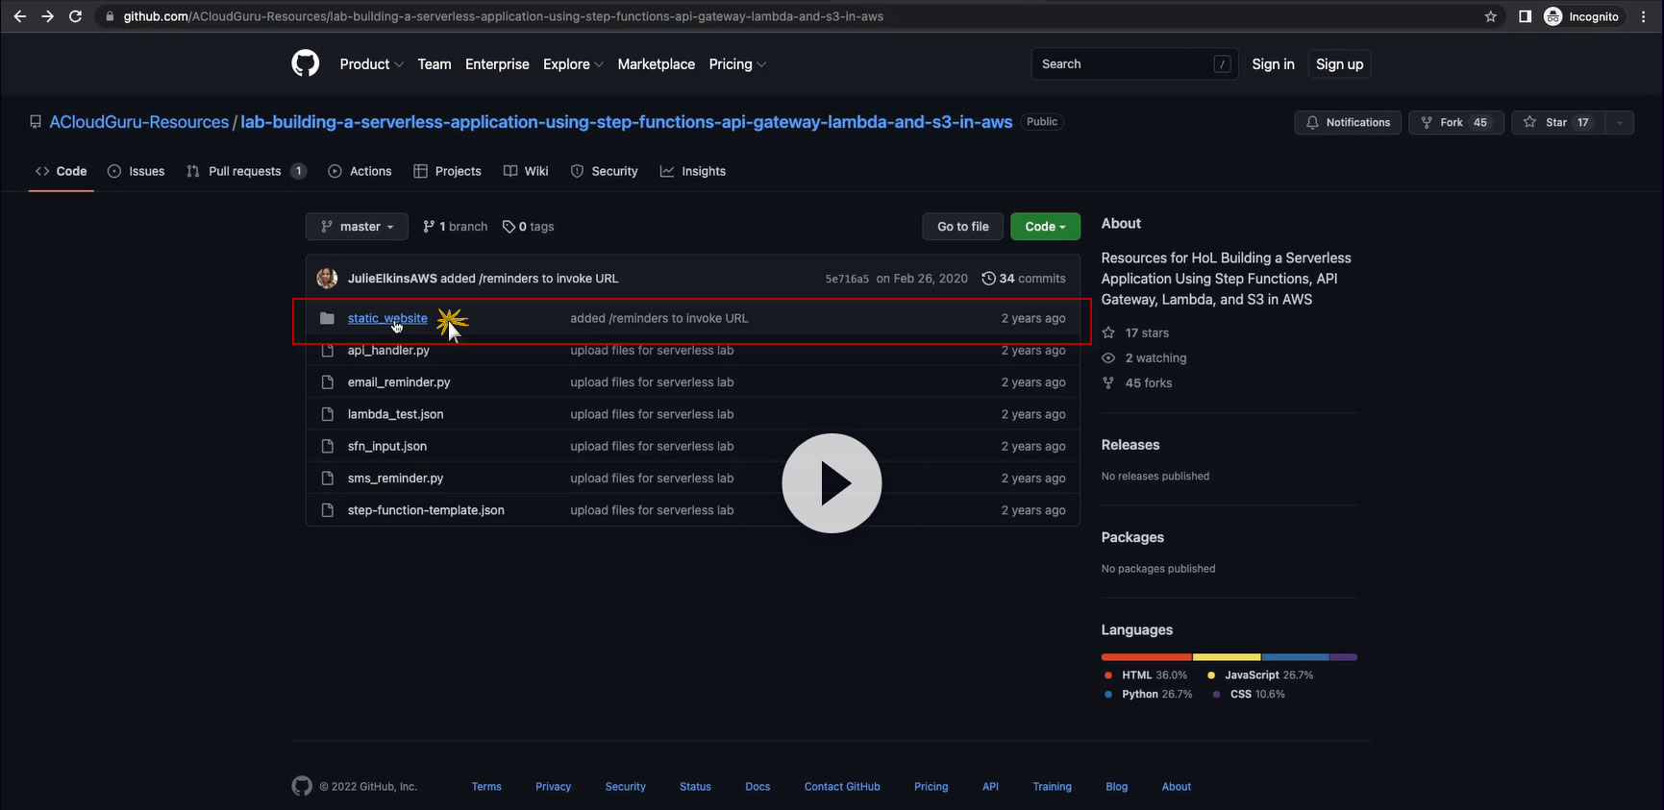The height and width of the screenshot is (810, 1664).
Task: Click the browser address bar URL
Action: [504, 16]
